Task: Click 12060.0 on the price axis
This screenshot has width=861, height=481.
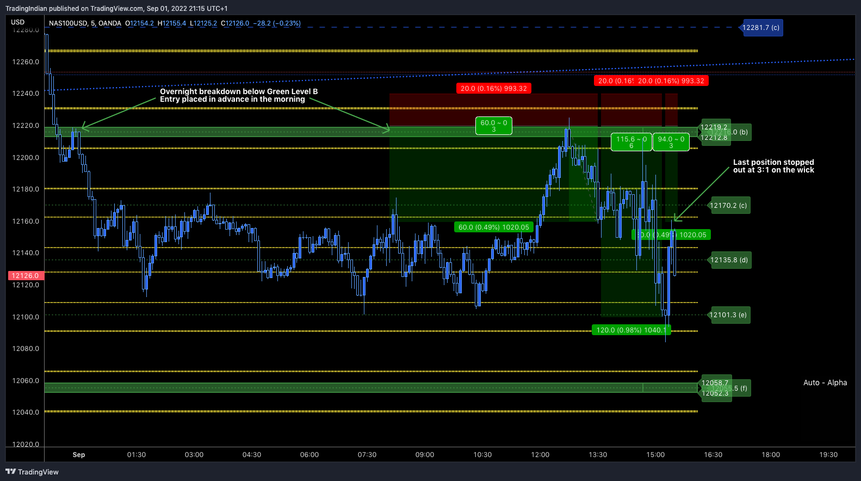Action: point(26,381)
